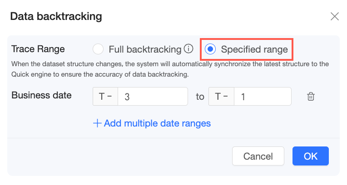Click the Trace Range label

(38, 49)
